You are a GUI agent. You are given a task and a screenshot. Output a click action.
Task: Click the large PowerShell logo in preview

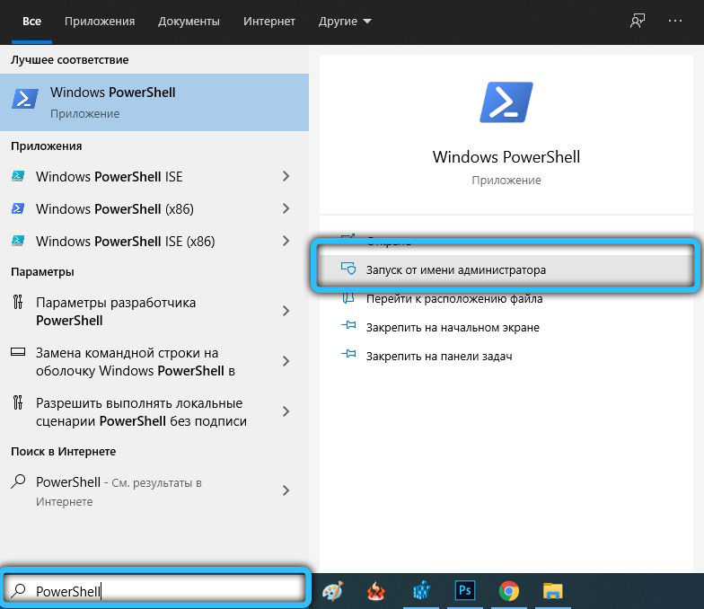[x=506, y=102]
